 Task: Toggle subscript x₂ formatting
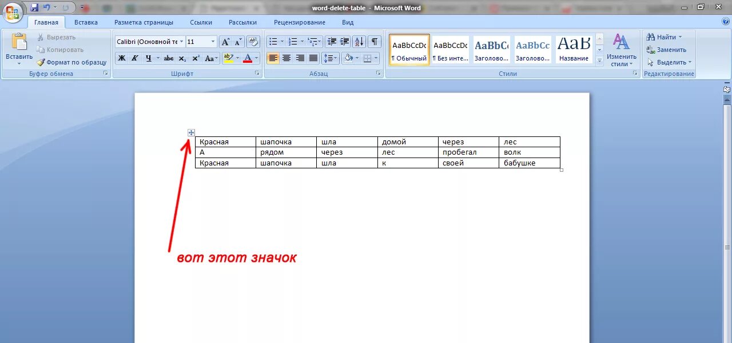pyautogui.click(x=182, y=58)
